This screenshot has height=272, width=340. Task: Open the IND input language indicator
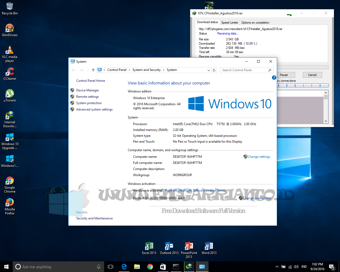click(x=304, y=267)
